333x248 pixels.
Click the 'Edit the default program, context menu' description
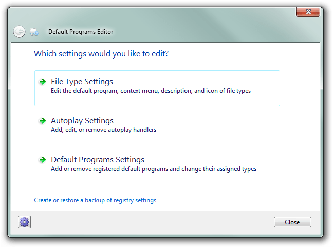point(151,91)
